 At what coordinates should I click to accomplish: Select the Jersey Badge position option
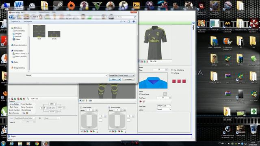(14, 104)
